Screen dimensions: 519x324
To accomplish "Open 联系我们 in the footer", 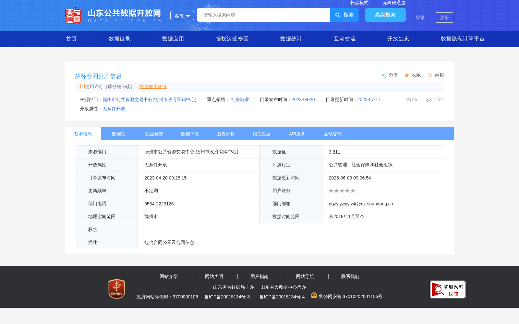I will pos(350,276).
